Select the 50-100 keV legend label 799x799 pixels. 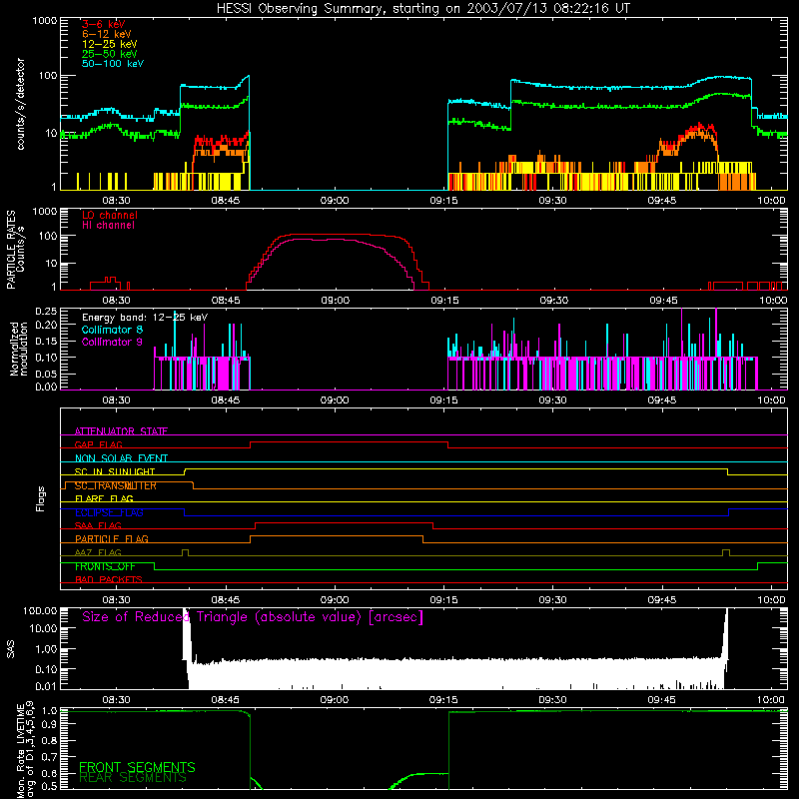pyautogui.click(x=113, y=64)
